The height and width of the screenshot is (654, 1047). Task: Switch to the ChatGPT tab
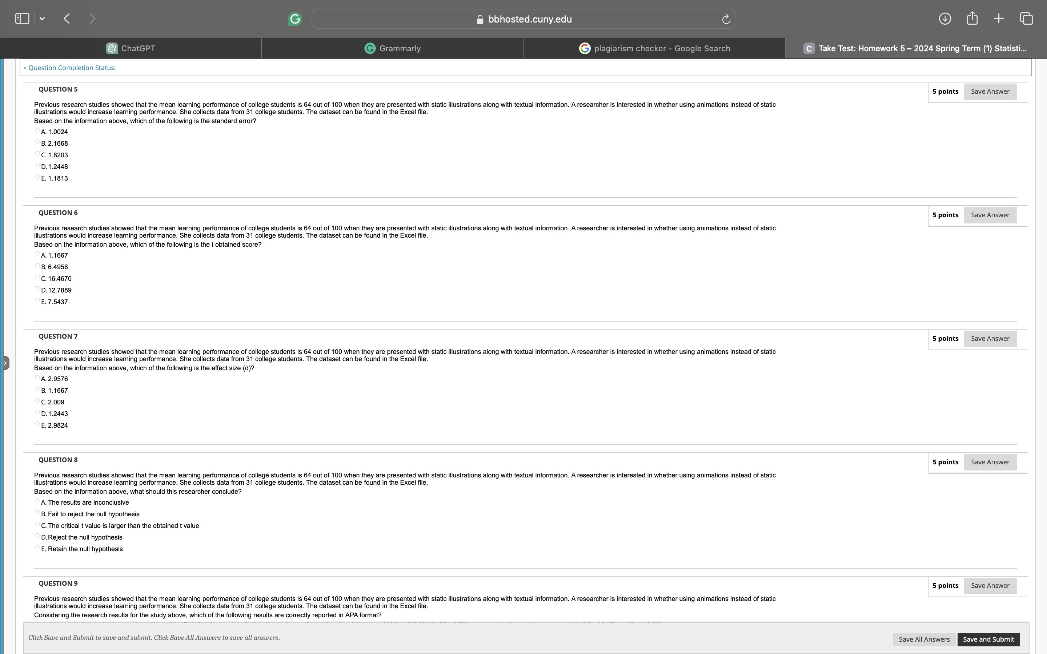131,48
